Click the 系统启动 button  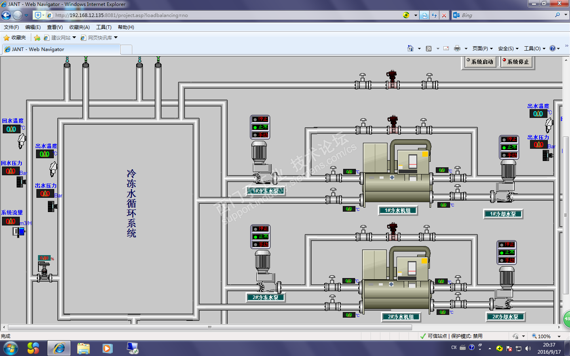(480, 62)
